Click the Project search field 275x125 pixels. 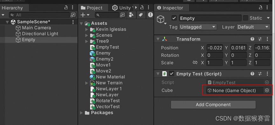(x=107, y=15)
